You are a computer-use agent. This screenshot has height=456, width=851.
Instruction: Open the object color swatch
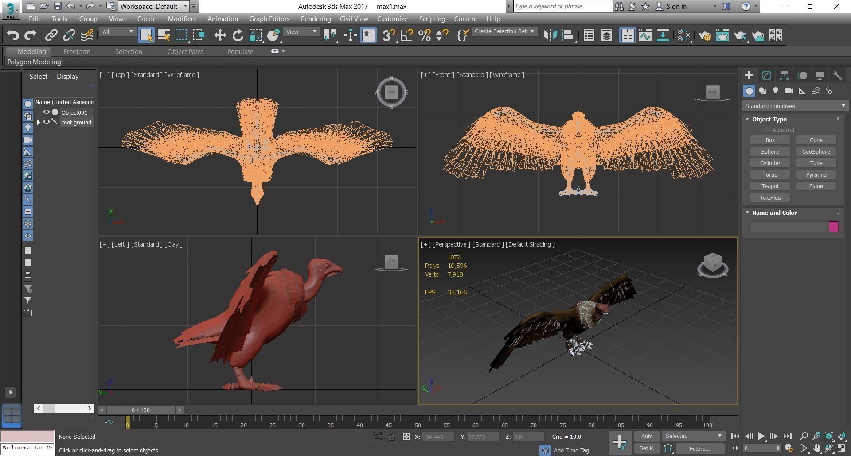pyautogui.click(x=833, y=227)
